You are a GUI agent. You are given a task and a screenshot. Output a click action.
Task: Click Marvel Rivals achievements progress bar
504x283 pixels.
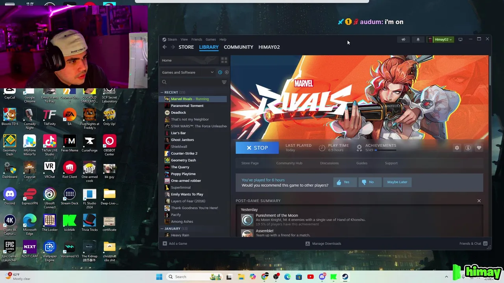[385, 150]
